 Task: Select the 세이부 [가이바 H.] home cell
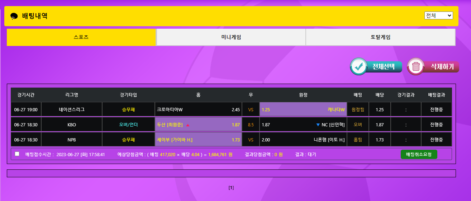click(x=198, y=140)
